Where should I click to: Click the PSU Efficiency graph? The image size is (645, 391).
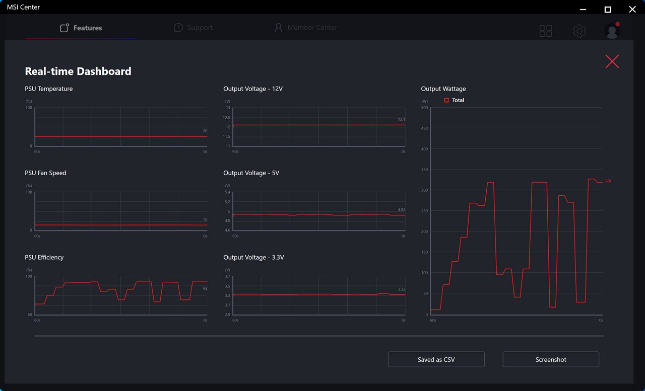(120, 295)
